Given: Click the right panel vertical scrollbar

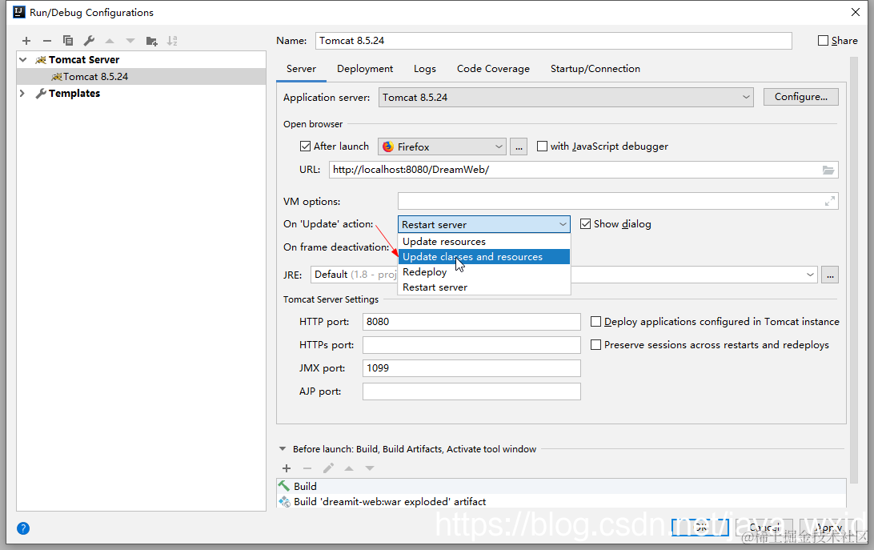Looking at the screenshot, I should click(853, 270).
